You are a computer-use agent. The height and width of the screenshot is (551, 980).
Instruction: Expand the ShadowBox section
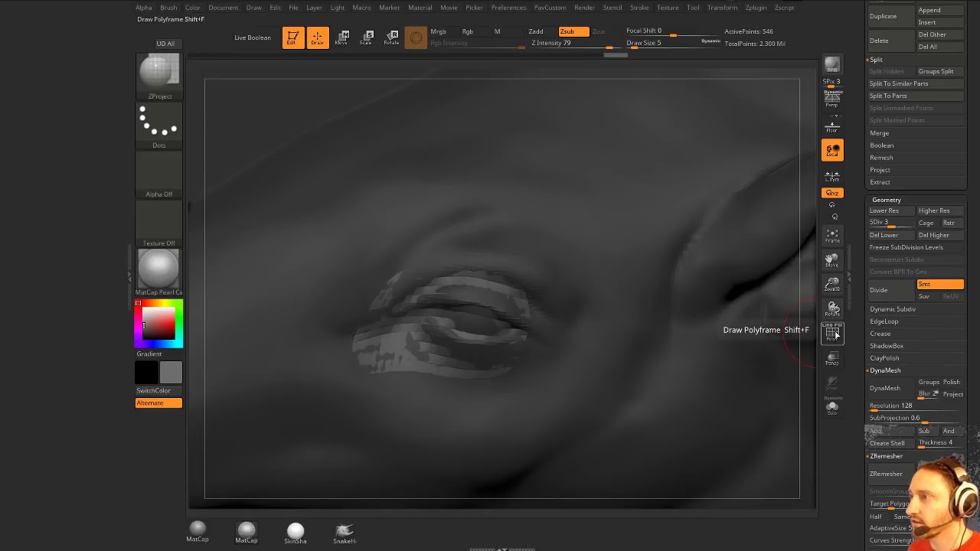pos(887,346)
